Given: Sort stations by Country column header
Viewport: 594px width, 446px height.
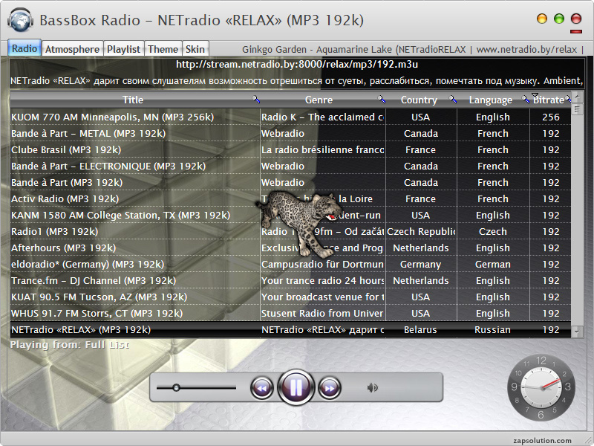Looking at the screenshot, I should [419, 100].
